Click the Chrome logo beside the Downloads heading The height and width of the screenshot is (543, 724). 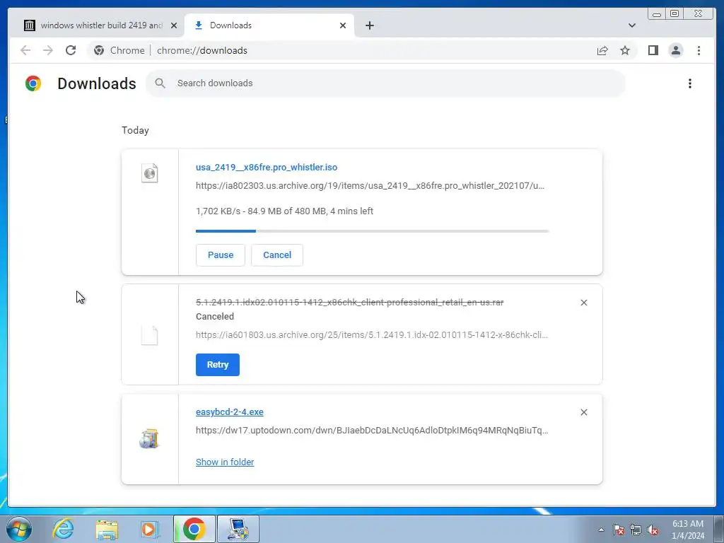pyautogui.click(x=33, y=83)
